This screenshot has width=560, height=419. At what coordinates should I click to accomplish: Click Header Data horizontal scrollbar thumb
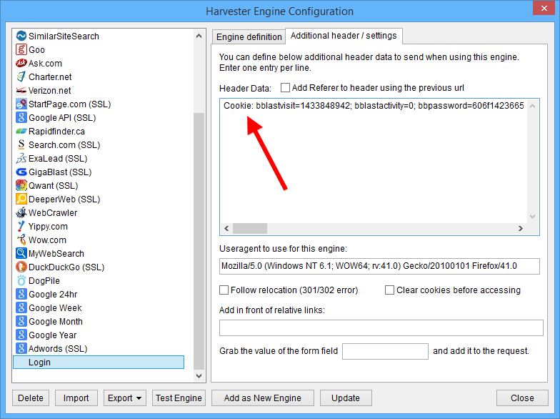click(x=250, y=229)
